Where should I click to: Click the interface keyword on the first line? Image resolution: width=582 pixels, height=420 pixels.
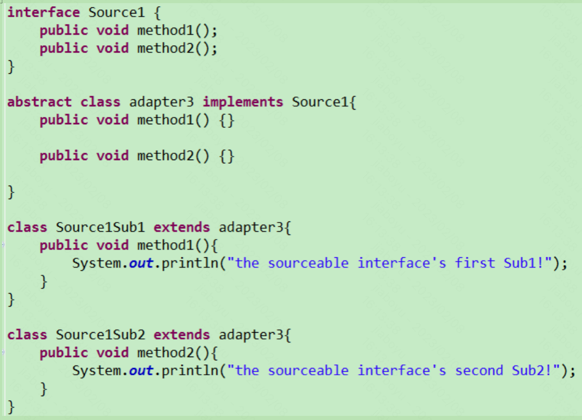tap(44, 12)
